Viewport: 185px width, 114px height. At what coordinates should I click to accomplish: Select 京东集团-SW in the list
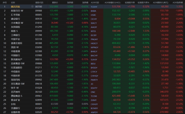[18, 84]
